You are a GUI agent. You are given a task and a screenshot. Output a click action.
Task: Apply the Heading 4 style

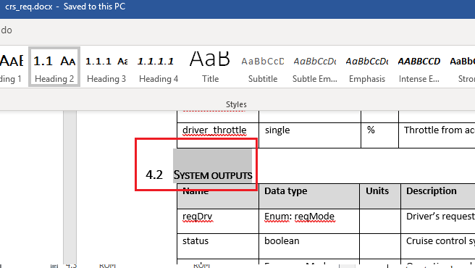click(x=159, y=67)
